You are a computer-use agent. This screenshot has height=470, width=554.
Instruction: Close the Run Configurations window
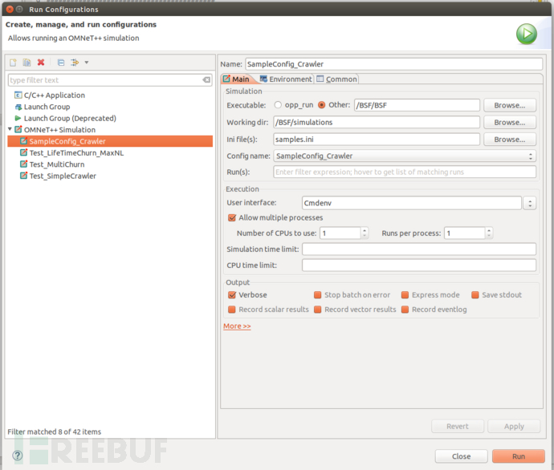click(x=10, y=9)
